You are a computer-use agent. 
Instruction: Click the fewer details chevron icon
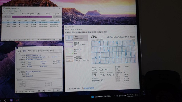[67, 89]
